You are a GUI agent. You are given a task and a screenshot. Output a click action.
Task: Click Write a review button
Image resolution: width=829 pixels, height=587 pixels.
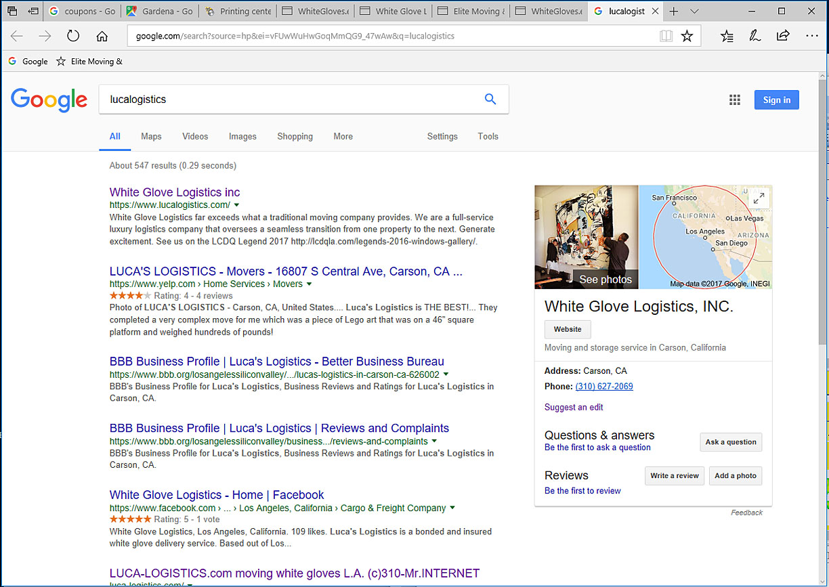point(675,476)
